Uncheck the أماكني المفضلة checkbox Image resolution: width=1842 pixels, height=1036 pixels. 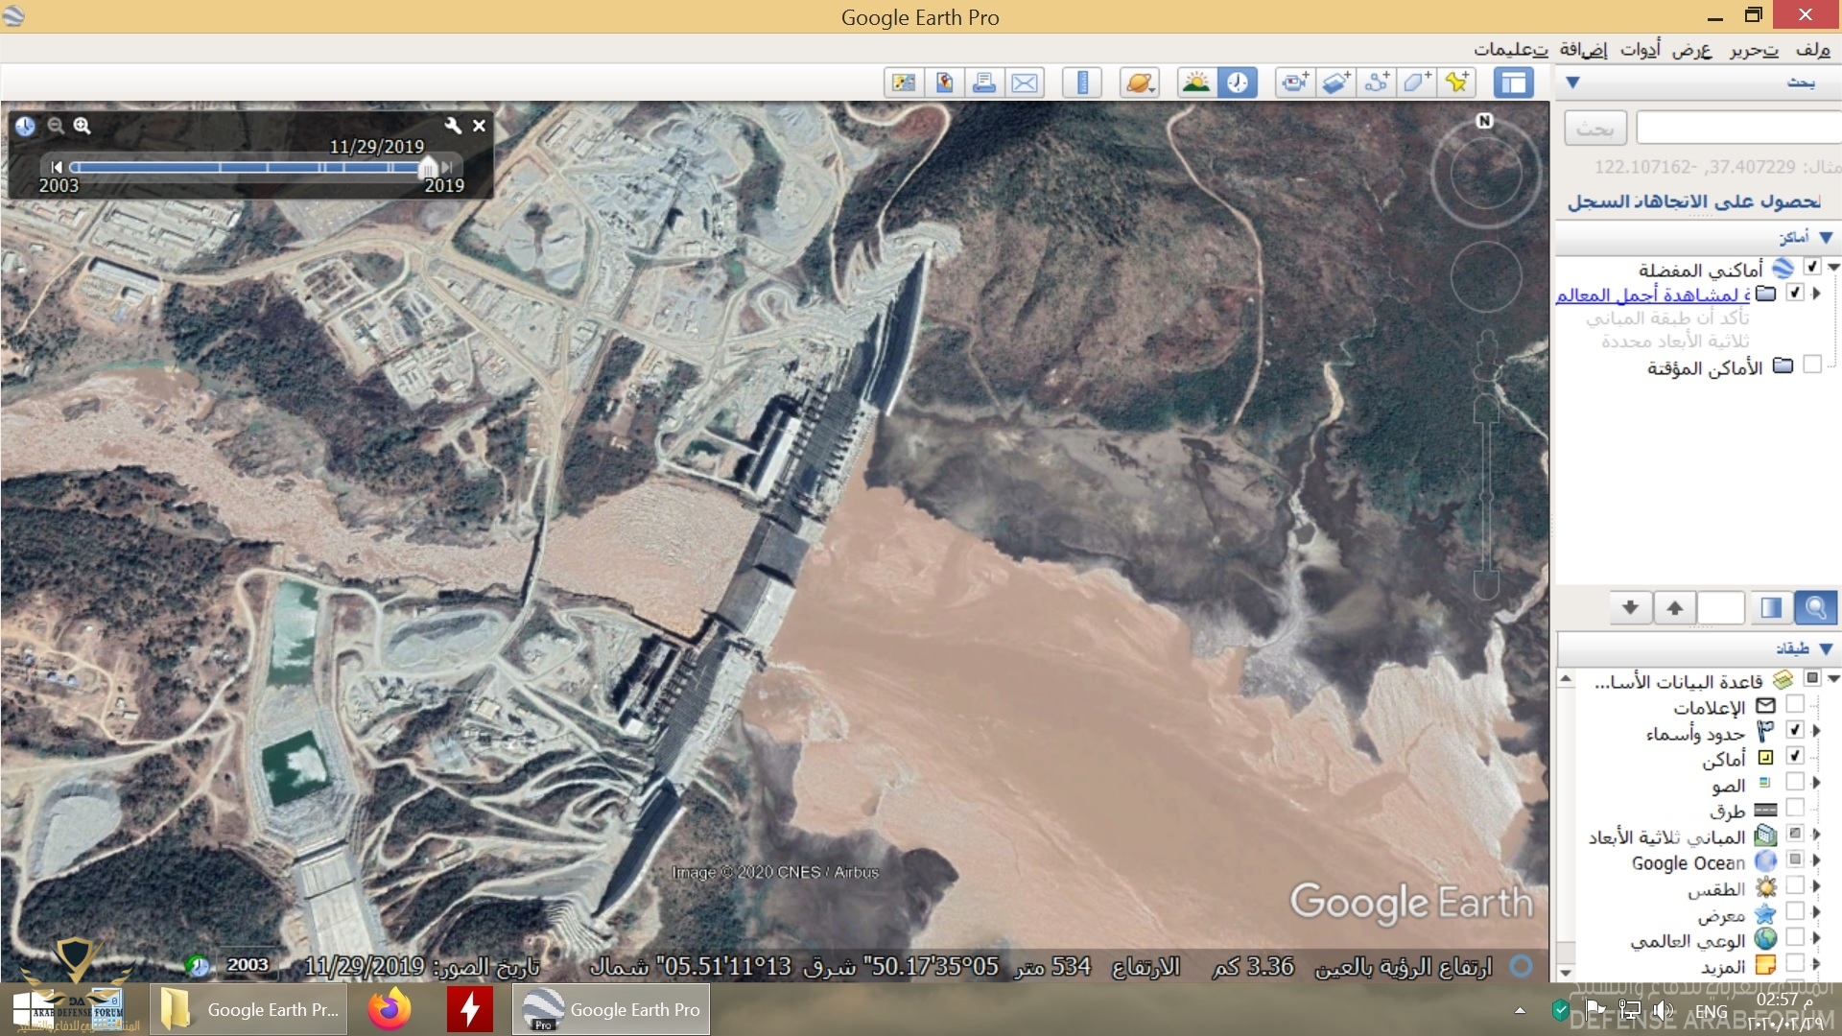tap(1812, 268)
